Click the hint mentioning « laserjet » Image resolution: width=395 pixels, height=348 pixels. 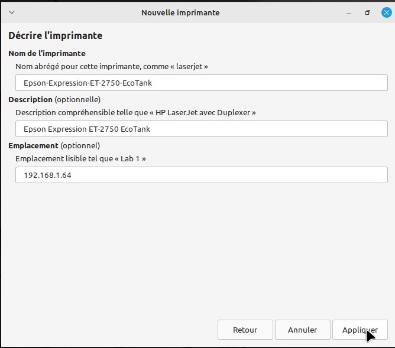point(112,66)
